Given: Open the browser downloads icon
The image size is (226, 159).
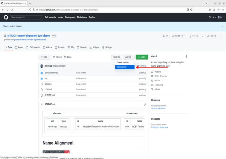Looking at the screenshot, I should pyautogui.click(x=214, y=10).
